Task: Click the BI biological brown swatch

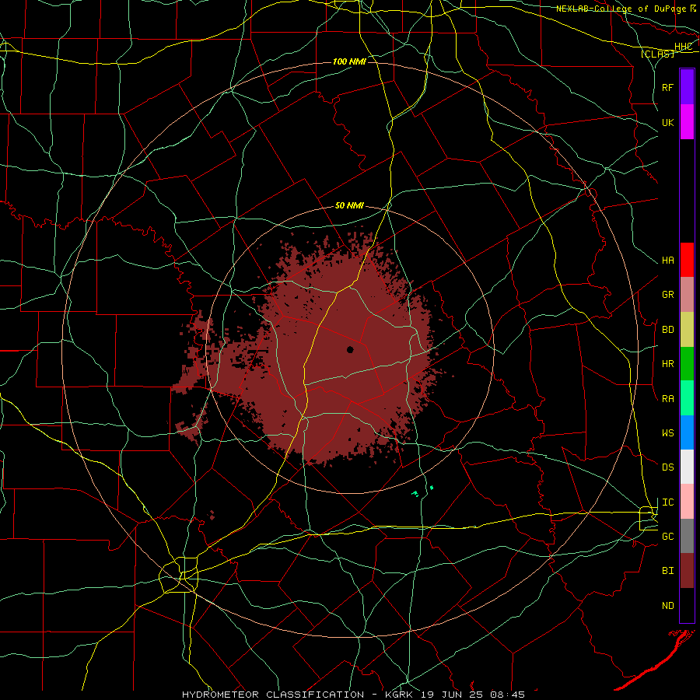Action: tap(687, 571)
